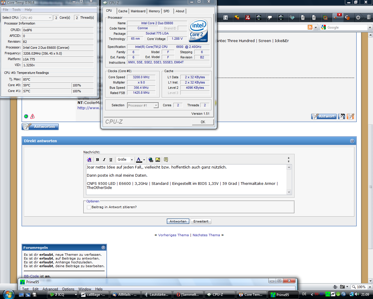This screenshot has height=299, width=373.
Task: Click the quick reply pencil icon
Action: click(351, 117)
